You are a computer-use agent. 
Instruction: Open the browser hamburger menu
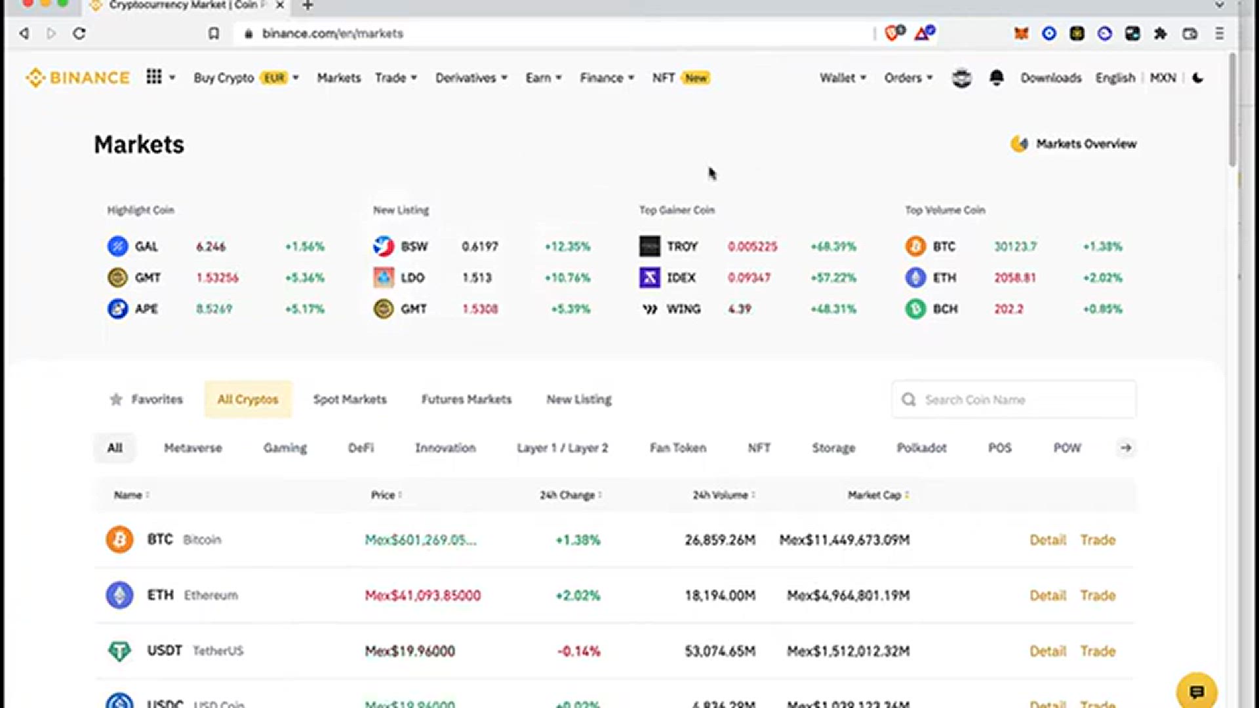coord(1220,33)
